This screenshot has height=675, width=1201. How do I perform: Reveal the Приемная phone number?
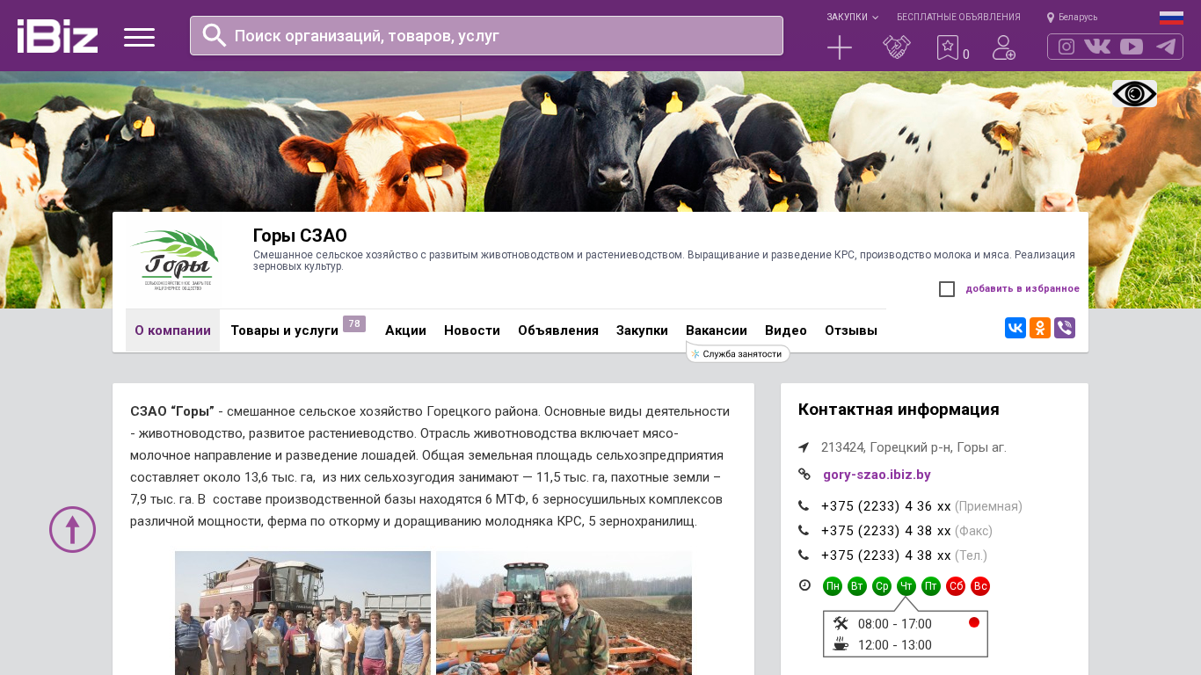pyautogui.click(x=886, y=506)
